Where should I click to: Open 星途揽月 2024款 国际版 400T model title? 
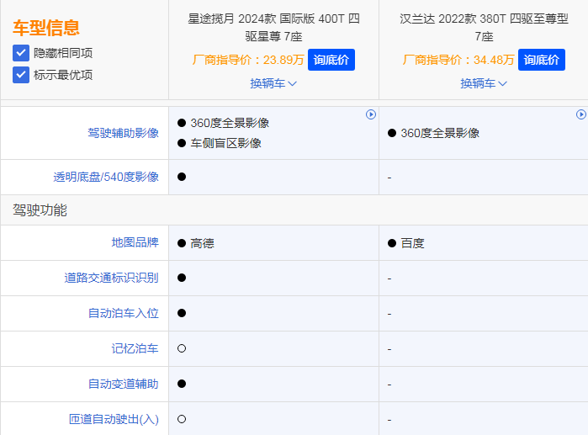(x=273, y=28)
